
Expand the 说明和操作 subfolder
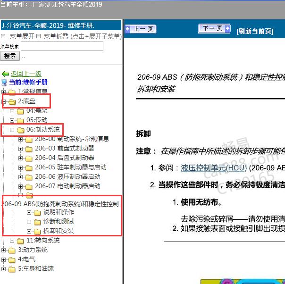(29, 212)
